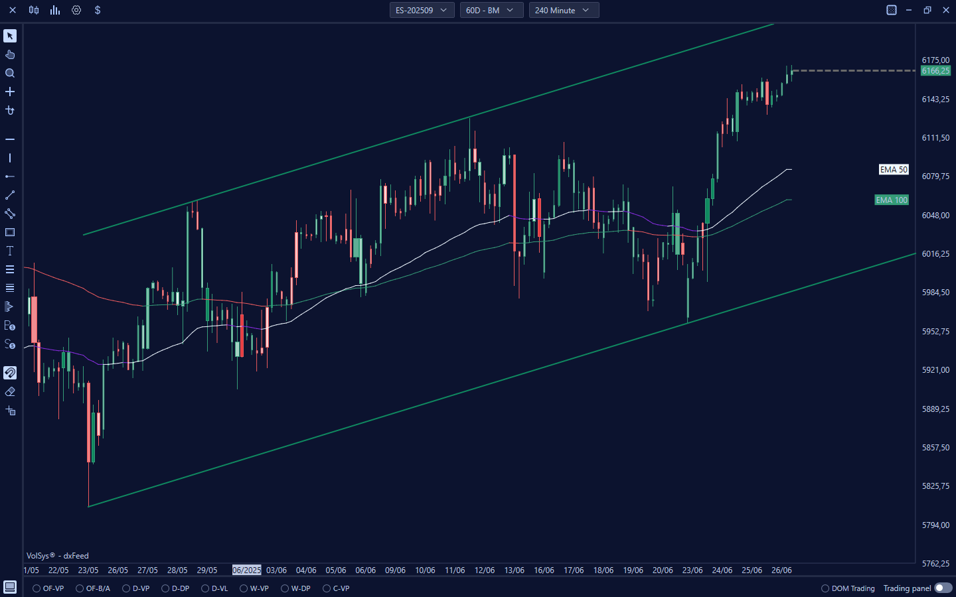The height and width of the screenshot is (597, 956).
Task: Open the candlestick chart type icon
Action: tap(34, 10)
